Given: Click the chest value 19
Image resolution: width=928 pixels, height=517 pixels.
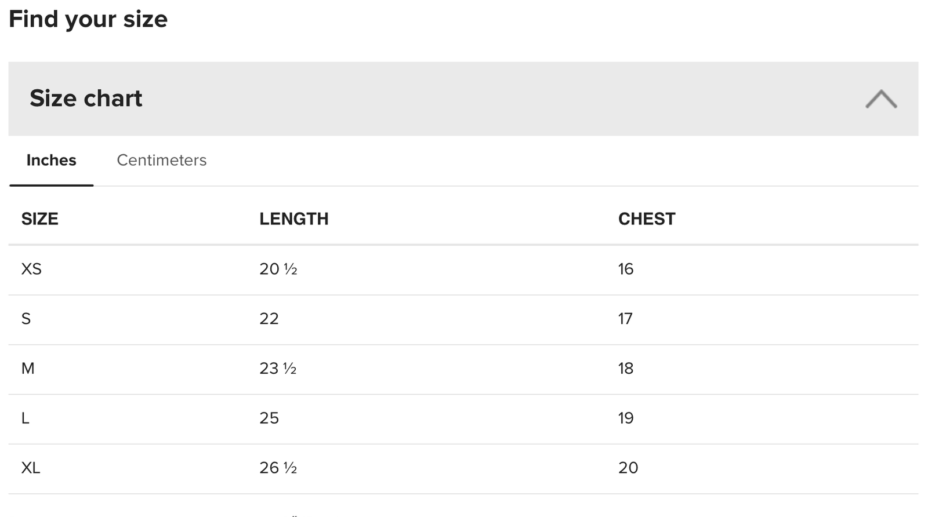Looking at the screenshot, I should pos(625,418).
